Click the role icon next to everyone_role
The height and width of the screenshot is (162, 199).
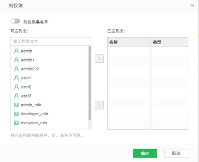16,123
